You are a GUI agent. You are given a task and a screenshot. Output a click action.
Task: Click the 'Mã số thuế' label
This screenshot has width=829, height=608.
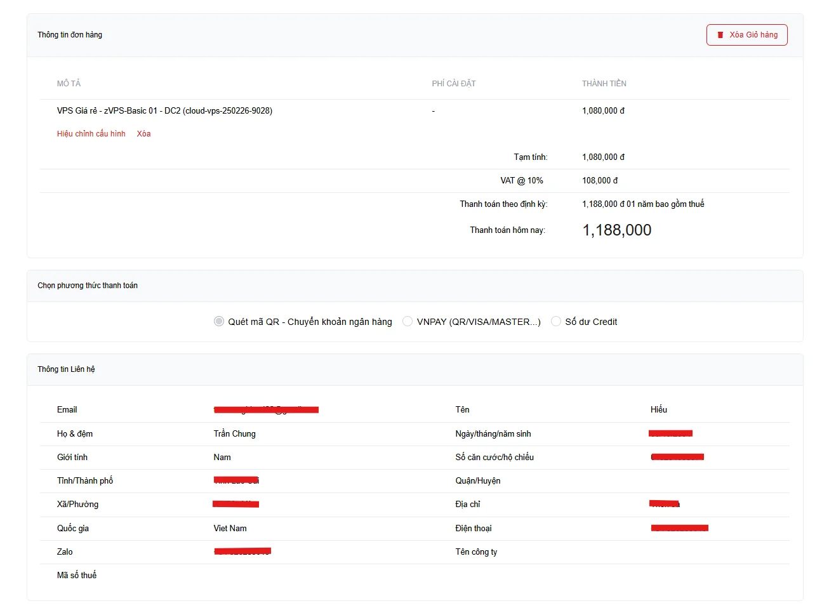click(77, 576)
